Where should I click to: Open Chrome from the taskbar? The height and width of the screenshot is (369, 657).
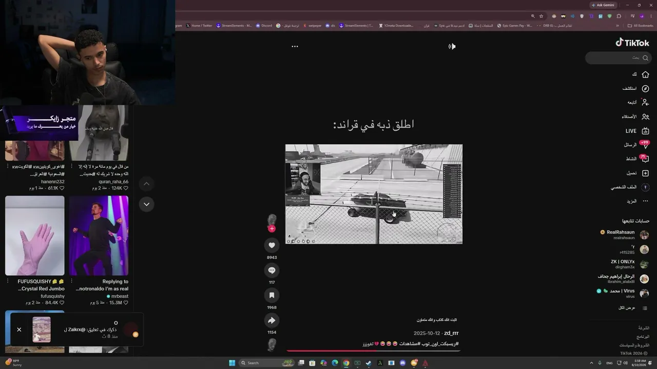346,363
